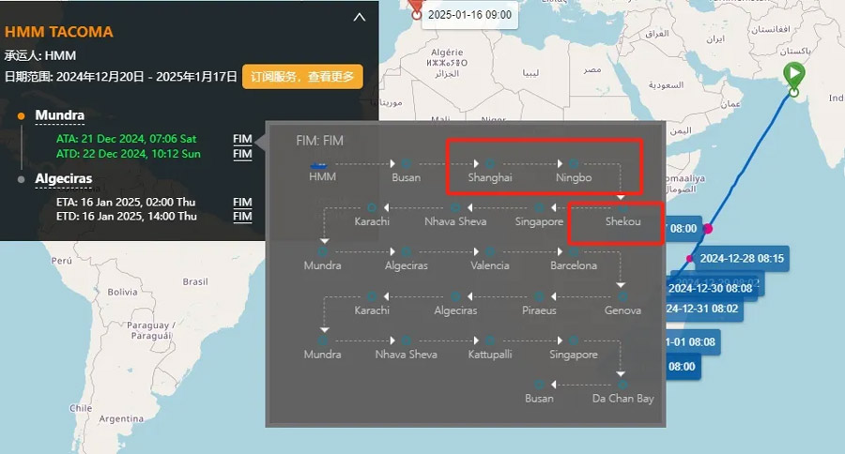Select the Kattupalli port node circle
The image size is (845, 454).
[x=490, y=340]
